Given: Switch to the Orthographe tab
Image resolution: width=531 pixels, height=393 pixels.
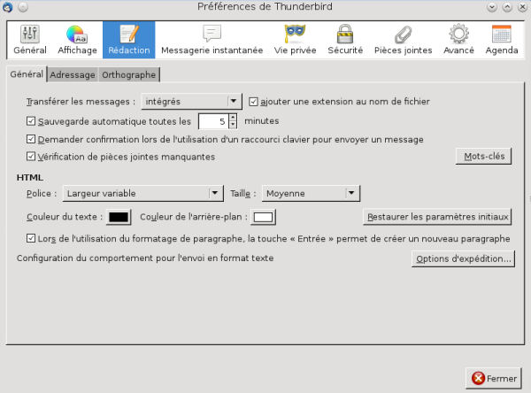Looking at the screenshot, I should pyautogui.click(x=128, y=75).
